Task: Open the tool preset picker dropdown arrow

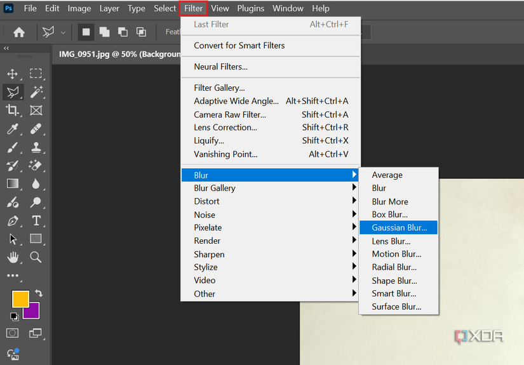Action: point(63,32)
